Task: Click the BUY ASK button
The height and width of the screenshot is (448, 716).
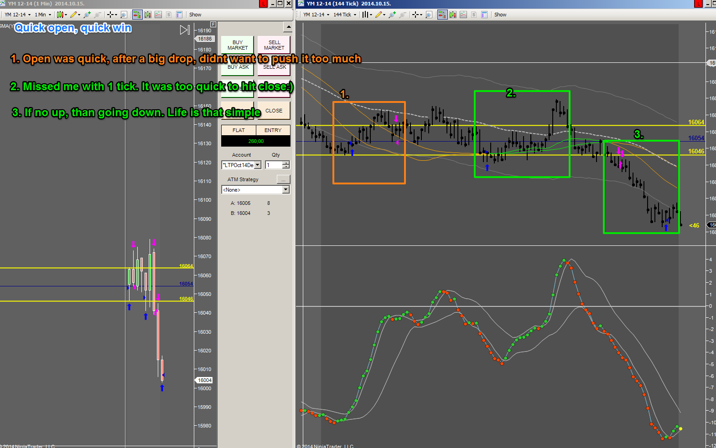Action: (238, 67)
